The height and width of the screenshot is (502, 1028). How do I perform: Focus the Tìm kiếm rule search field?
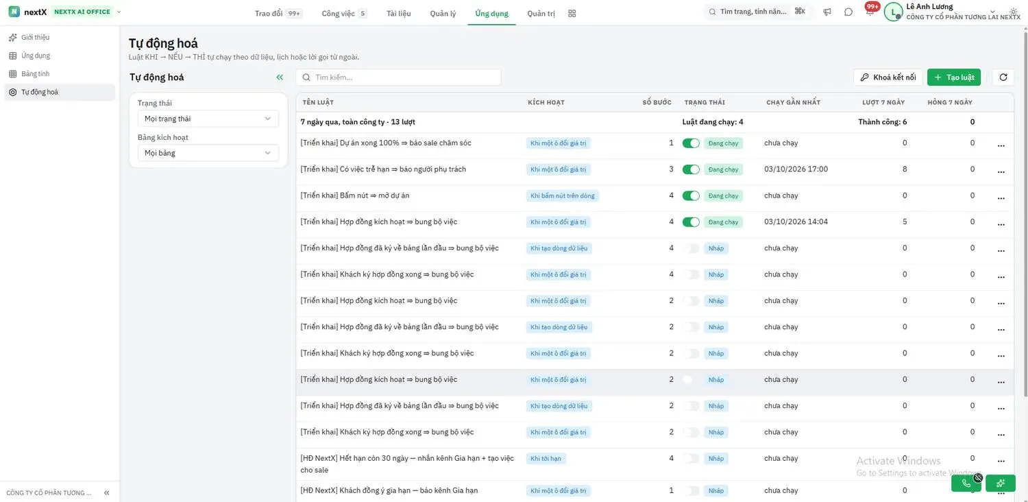coord(399,77)
